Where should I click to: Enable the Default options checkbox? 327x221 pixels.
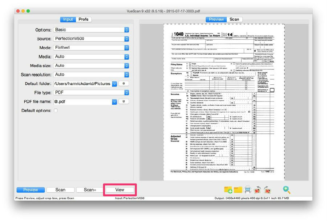56,110
